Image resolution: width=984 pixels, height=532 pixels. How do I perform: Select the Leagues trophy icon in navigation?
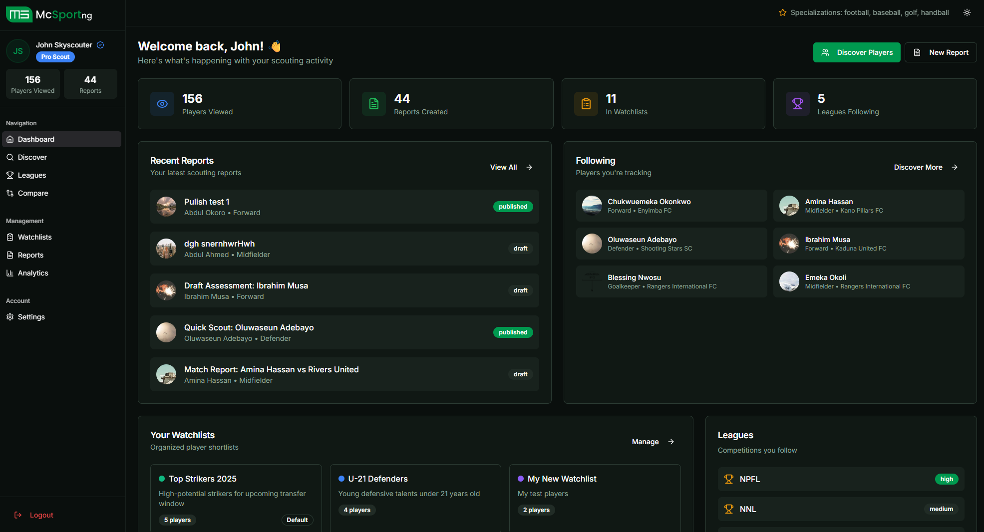[11, 175]
